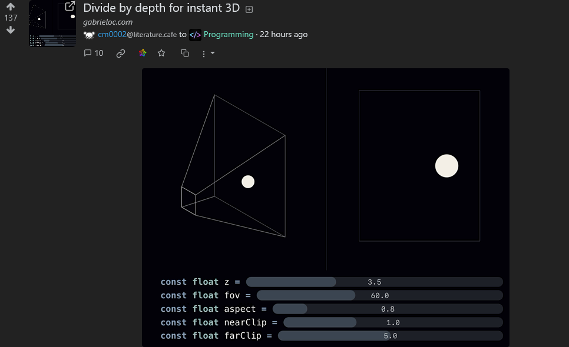Open the comments bubble showing 10
The image size is (569, 347).
(94, 54)
